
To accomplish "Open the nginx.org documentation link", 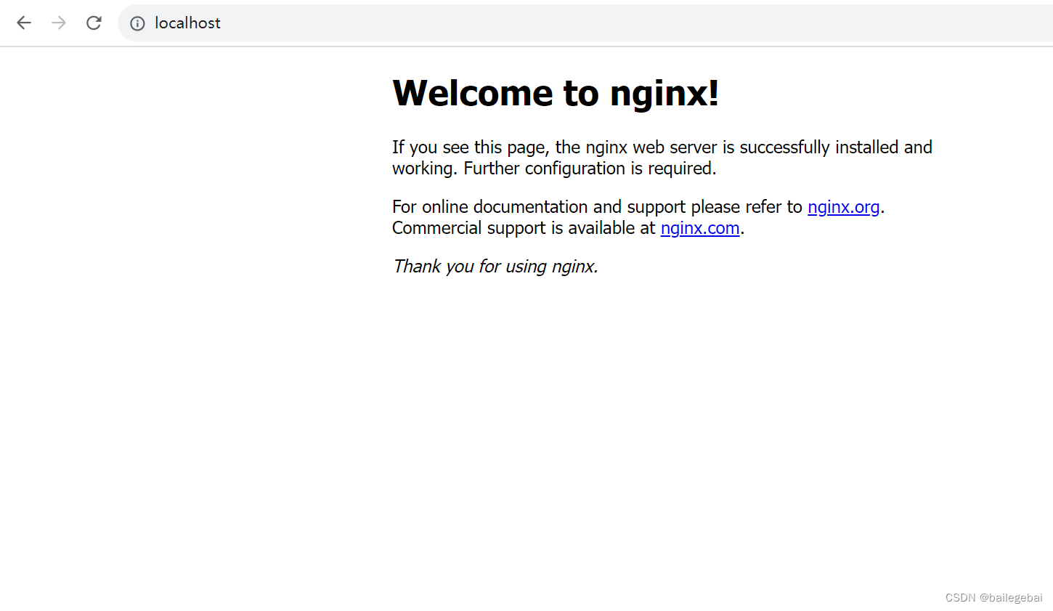I will [843, 207].
